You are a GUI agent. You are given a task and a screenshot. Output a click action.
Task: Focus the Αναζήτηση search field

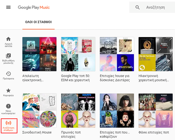pos(155,7)
